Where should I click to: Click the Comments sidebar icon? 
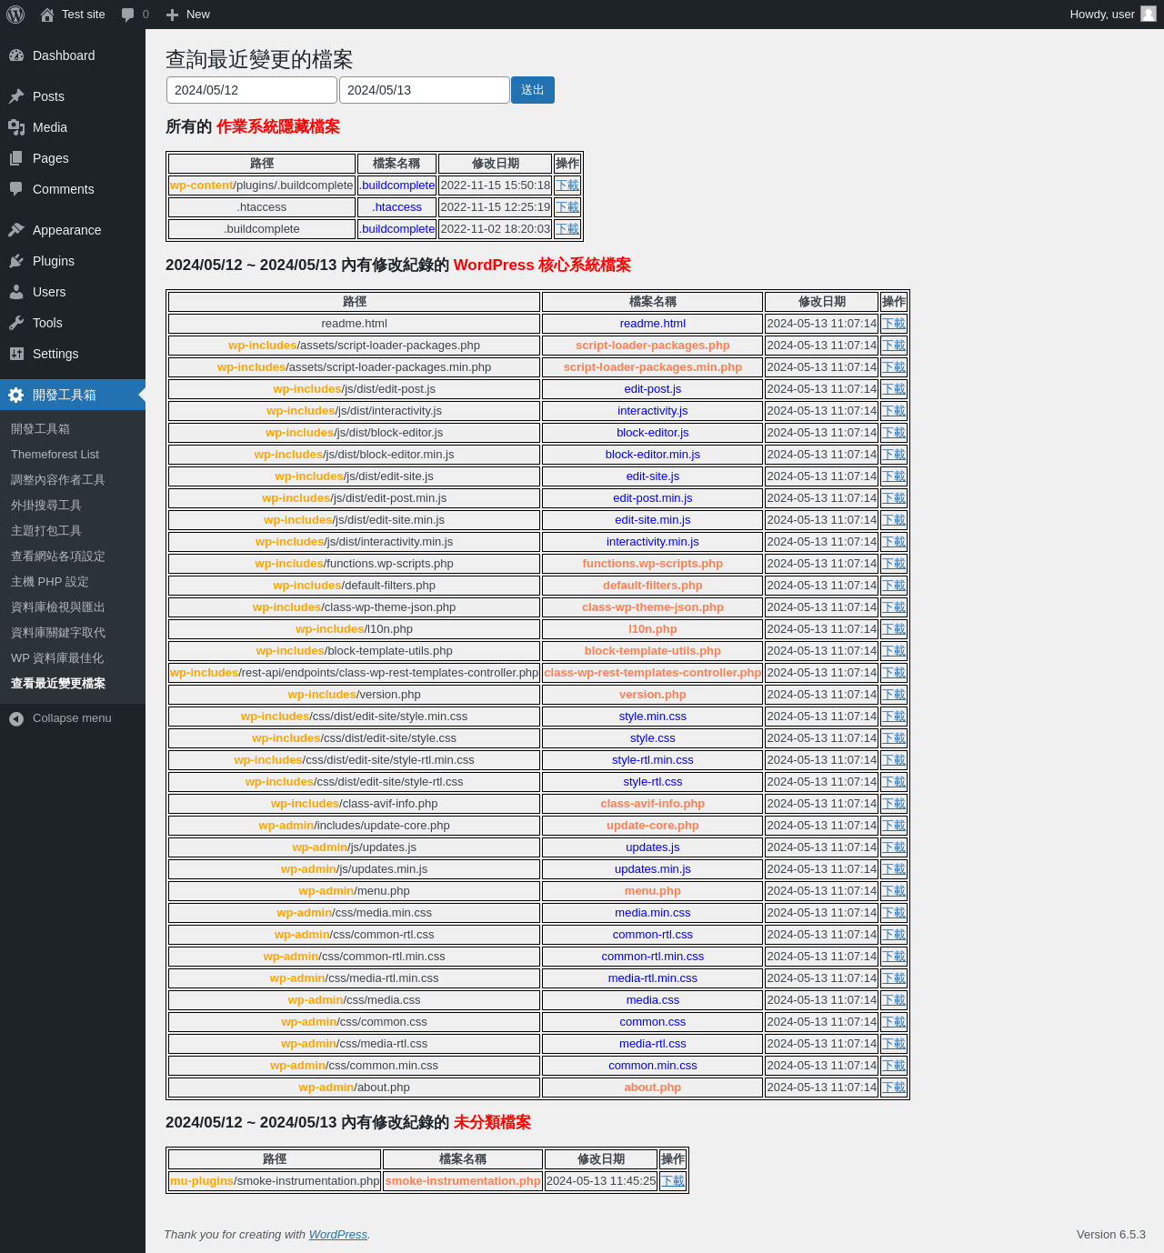click(x=16, y=189)
